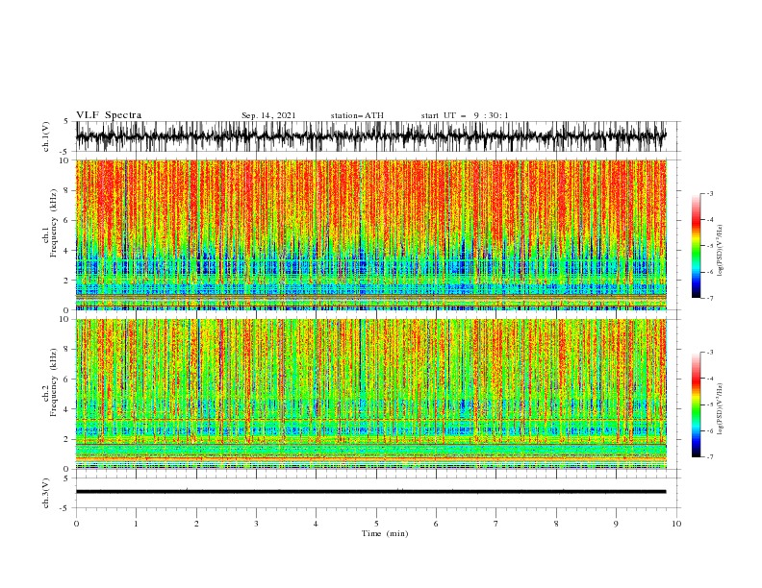Image resolution: width=762 pixels, height=588 pixels.
Task: Click the log(PSD) label beside ch.2 colorbar
Action: [720, 409]
